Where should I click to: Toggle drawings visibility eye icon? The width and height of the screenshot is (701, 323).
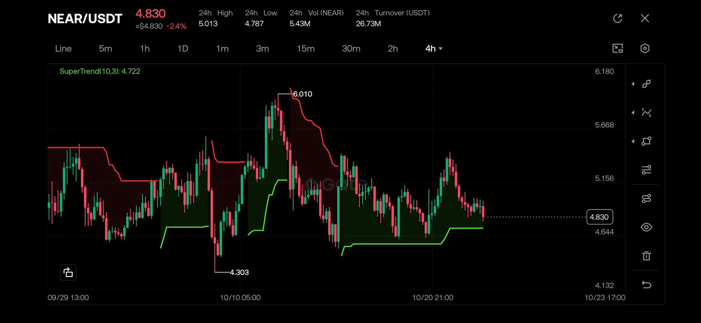[x=647, y=227]
